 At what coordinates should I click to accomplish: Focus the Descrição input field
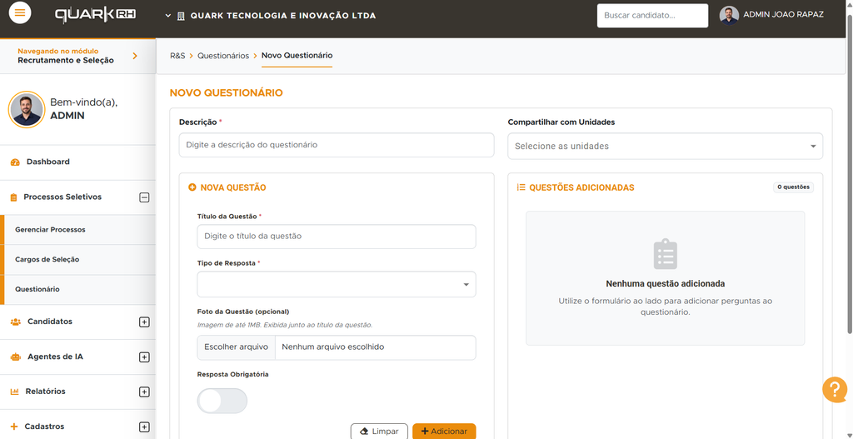tap(337, 145)
